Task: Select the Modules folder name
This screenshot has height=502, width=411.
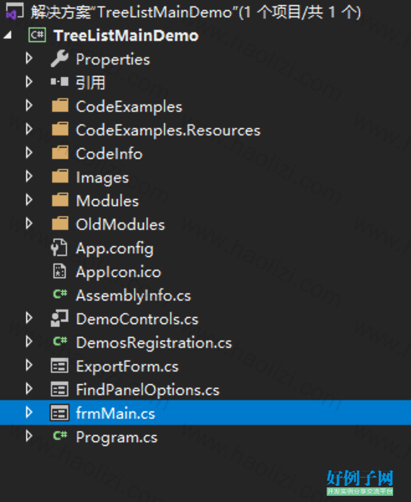Action: click(107, 201)
